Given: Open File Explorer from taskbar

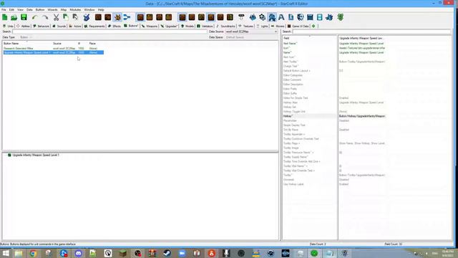Looking at the screenshot, I should point(19,253).
